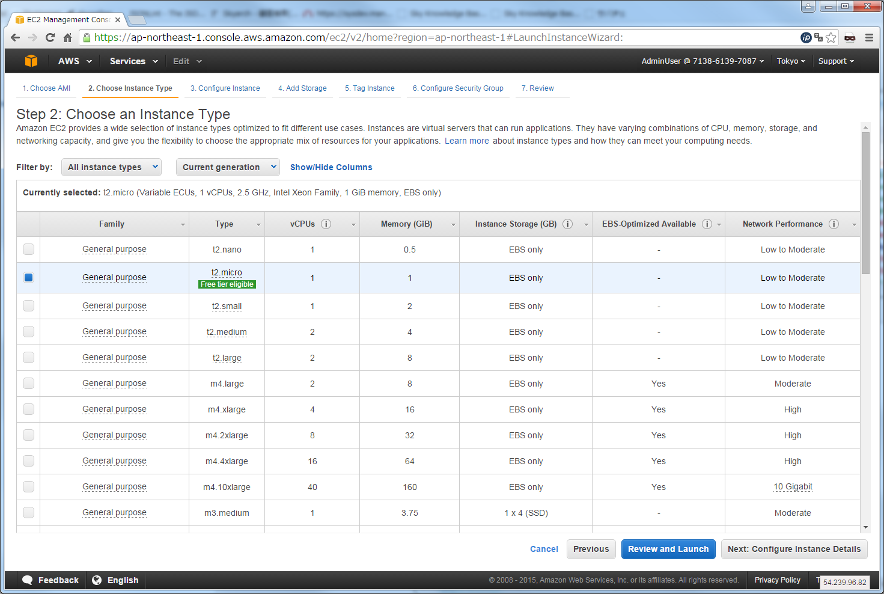Click the Chrome user profile icon
The image size is (884, 594).
[x=809, y=7]
